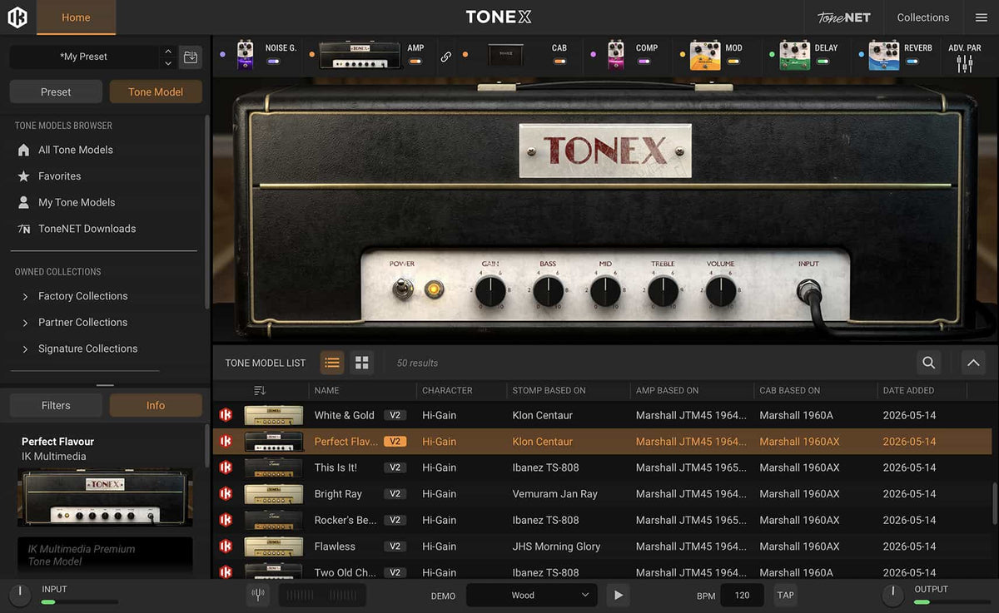The image size is (999, 613).
Task: Open ToneNET from the header logo
Action: (x=843, y=17)
